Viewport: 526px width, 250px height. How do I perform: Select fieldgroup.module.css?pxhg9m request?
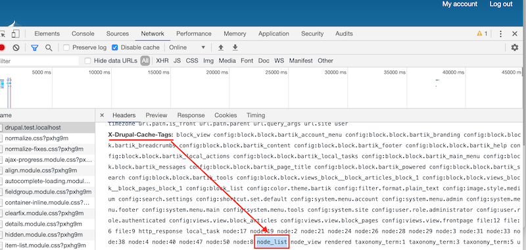[48, 192]
